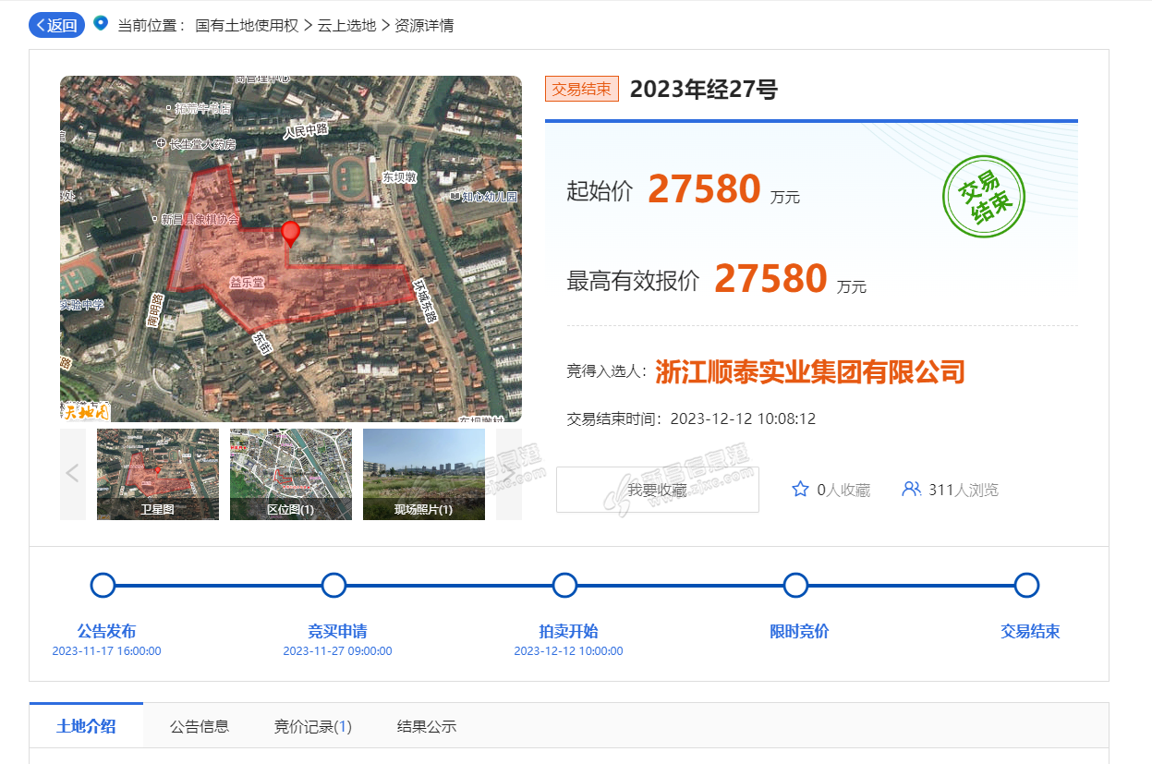Click the viewers people icon
Image resolution: width=1152 pixels, height=764 pixels.
coord(911,490)
